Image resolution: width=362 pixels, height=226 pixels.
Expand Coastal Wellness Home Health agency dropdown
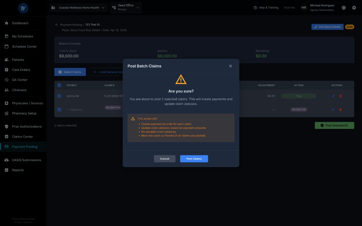pyautogui.click(x=78, y=8)
